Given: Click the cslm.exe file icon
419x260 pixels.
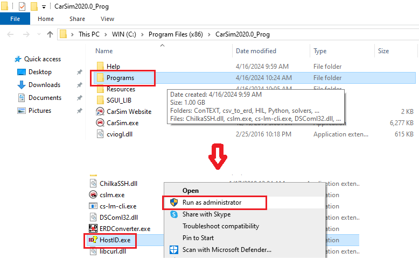Looking at the screenshot, I should [92, 194].
